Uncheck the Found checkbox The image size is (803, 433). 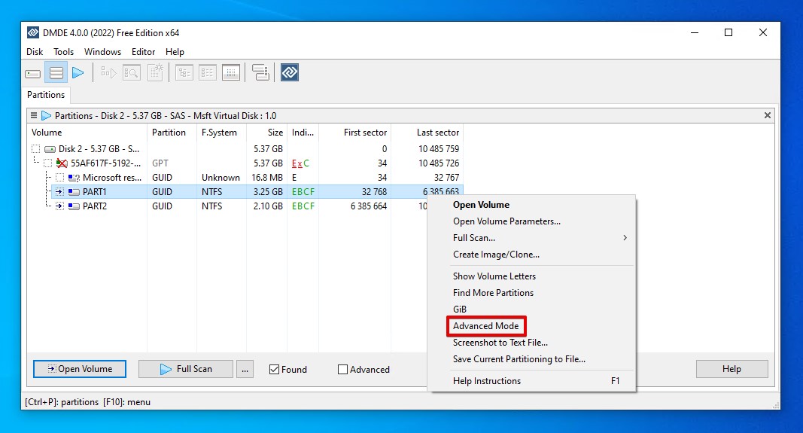[x=275, y=370]
